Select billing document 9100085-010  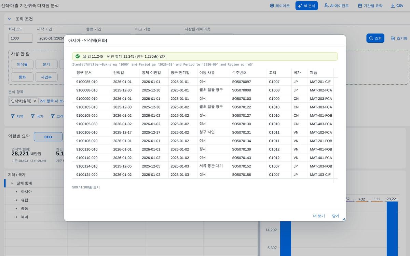point(87,82)
